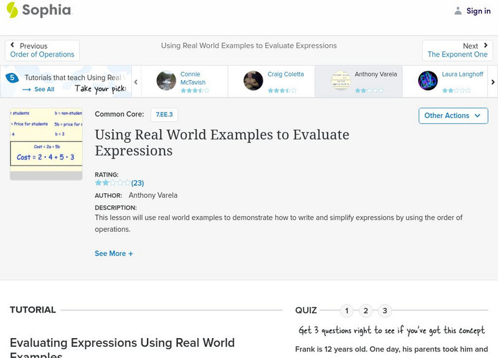Select Craig Coletta's avatar
Screen dimensions: 498x358
[253, 81]
